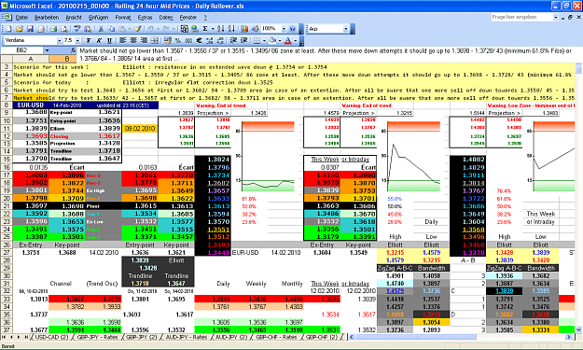
Task: Create a new workbook with the New icon
Action: pyautogui.click(x=8, y=29)
